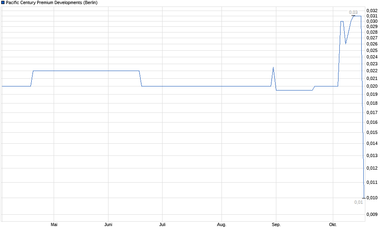This screenshot has height=235, width=382.
Task: Click the 0,022 value on the price axis
Action: 372,71
